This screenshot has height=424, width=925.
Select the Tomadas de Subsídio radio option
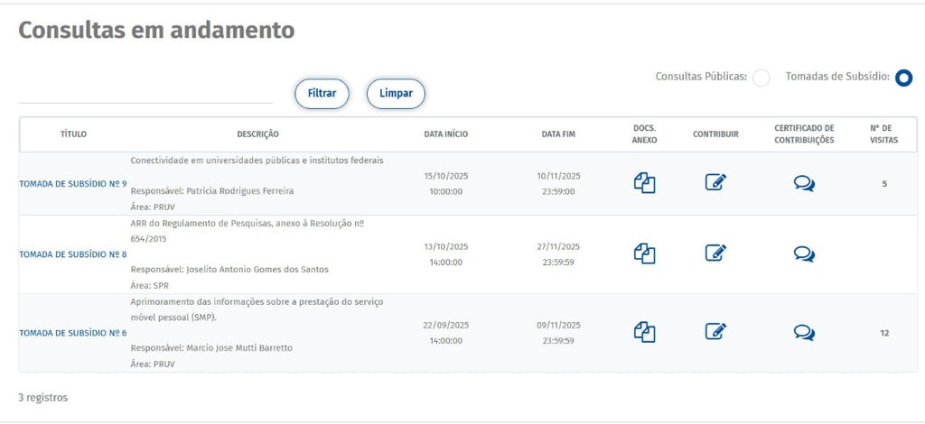pyautogui.click(x=903, y=78)
